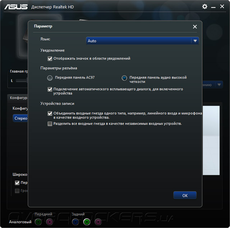
Task: Click the rear green analog jack
Action: pyautogui.click(x=87, y=222)
